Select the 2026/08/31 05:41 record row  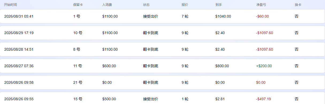coord(162,16)
